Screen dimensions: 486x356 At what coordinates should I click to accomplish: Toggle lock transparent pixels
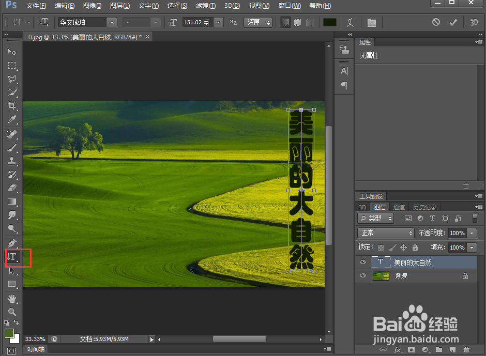point(381,247)
